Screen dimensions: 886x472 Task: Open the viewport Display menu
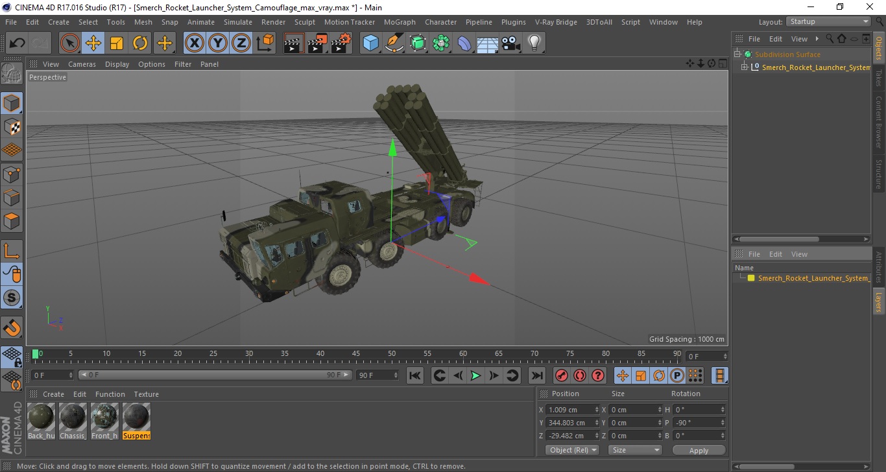[x=117, y=64]
